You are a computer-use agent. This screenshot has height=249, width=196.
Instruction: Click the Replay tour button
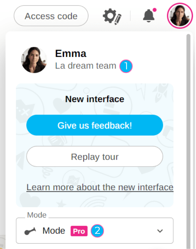click(94, 156)
